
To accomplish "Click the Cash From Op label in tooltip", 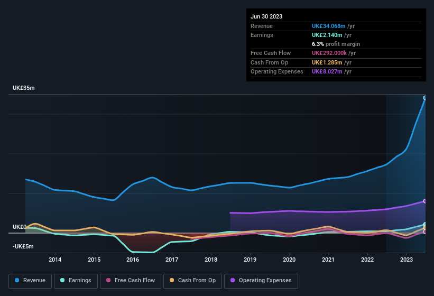I will (269, 62).
